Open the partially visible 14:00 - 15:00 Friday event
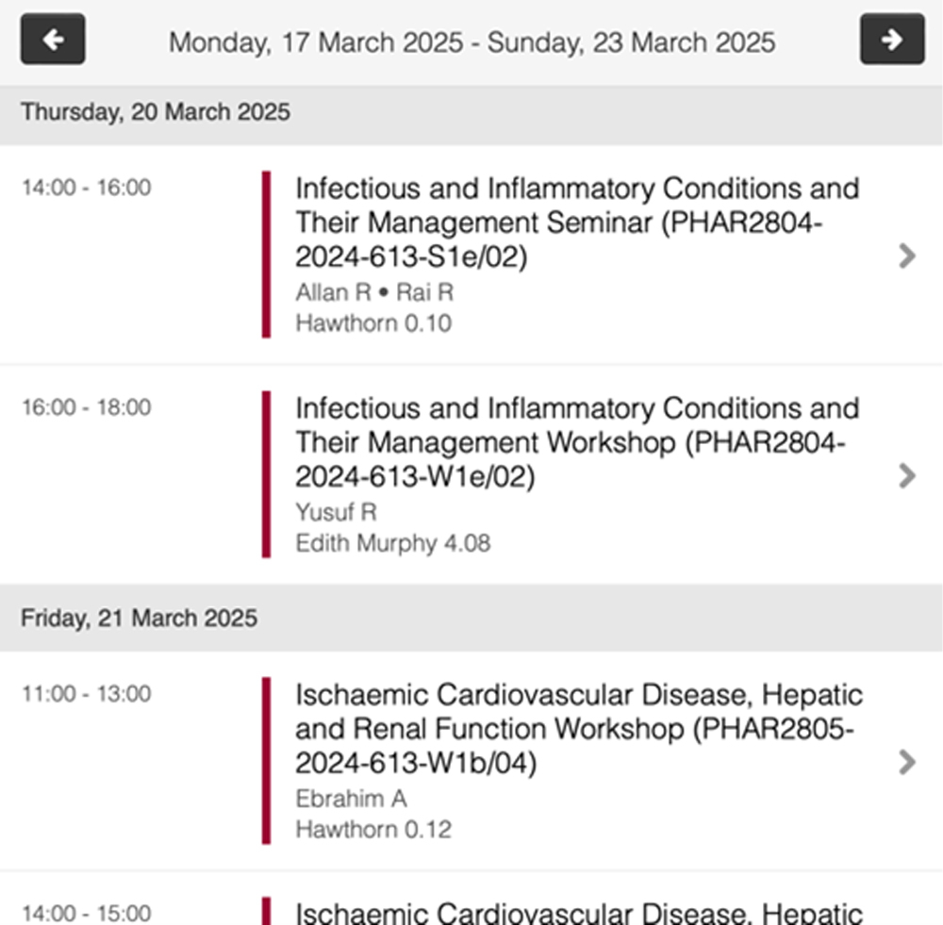Viewport: 943px width, 925px height. pyautogui.click(x=471, y=911)
